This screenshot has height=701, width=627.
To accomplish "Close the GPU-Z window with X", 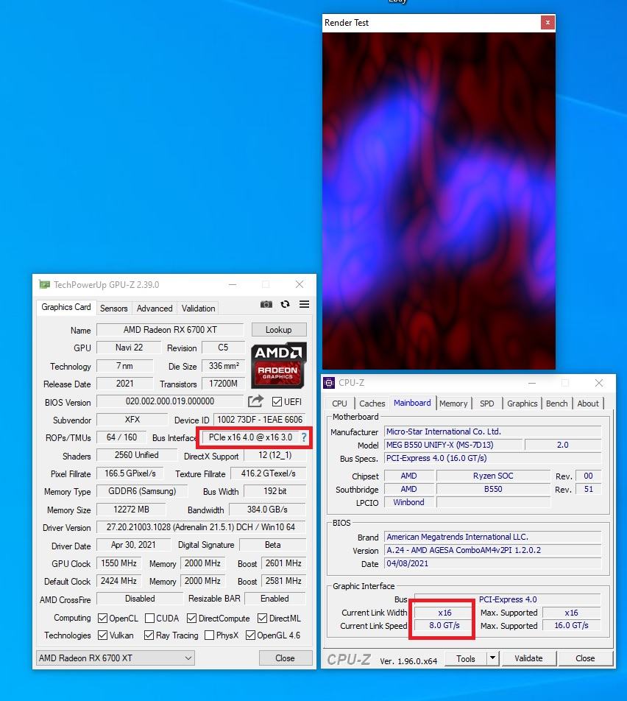I will click(x=300, y=284).
